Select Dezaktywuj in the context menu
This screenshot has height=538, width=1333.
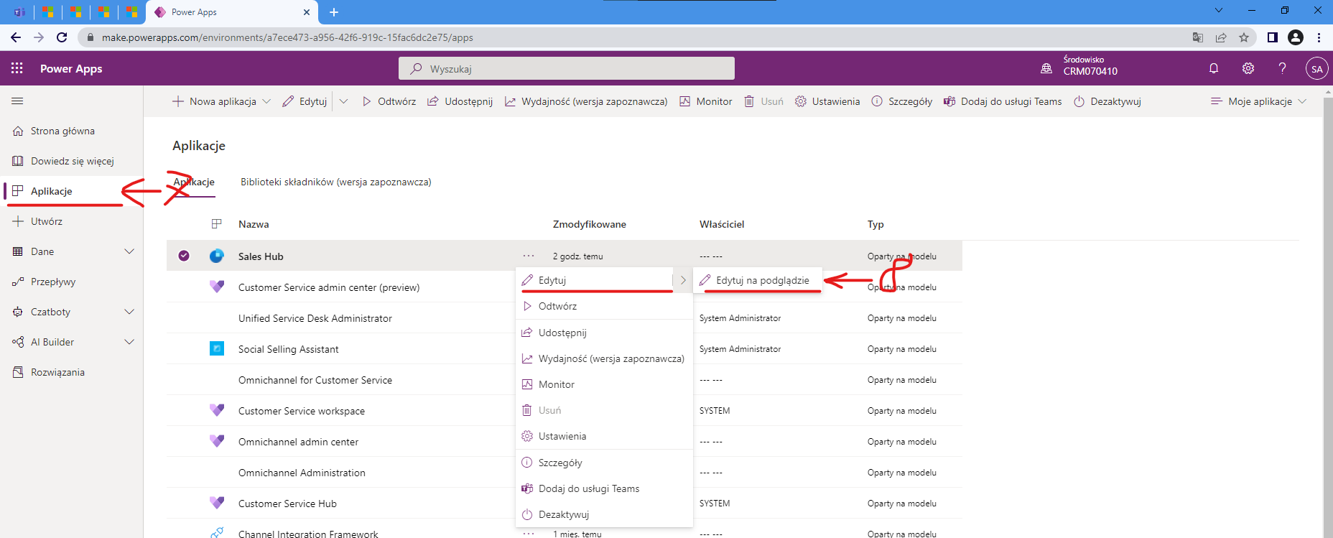(x=604, y=514)
